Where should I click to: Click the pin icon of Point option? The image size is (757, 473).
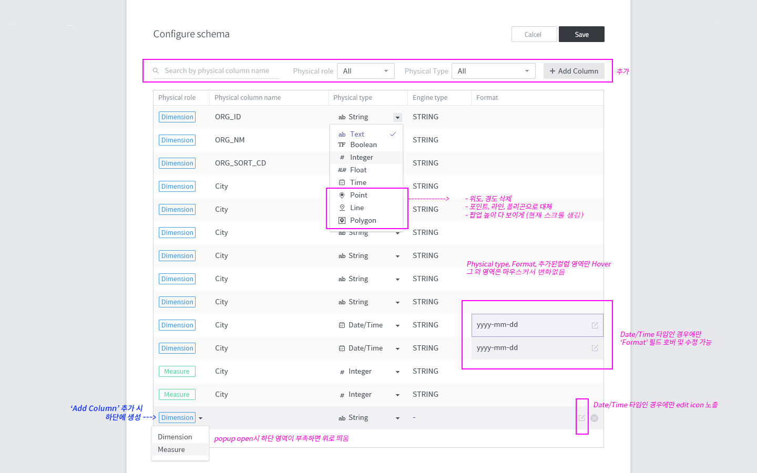point(342,195)
